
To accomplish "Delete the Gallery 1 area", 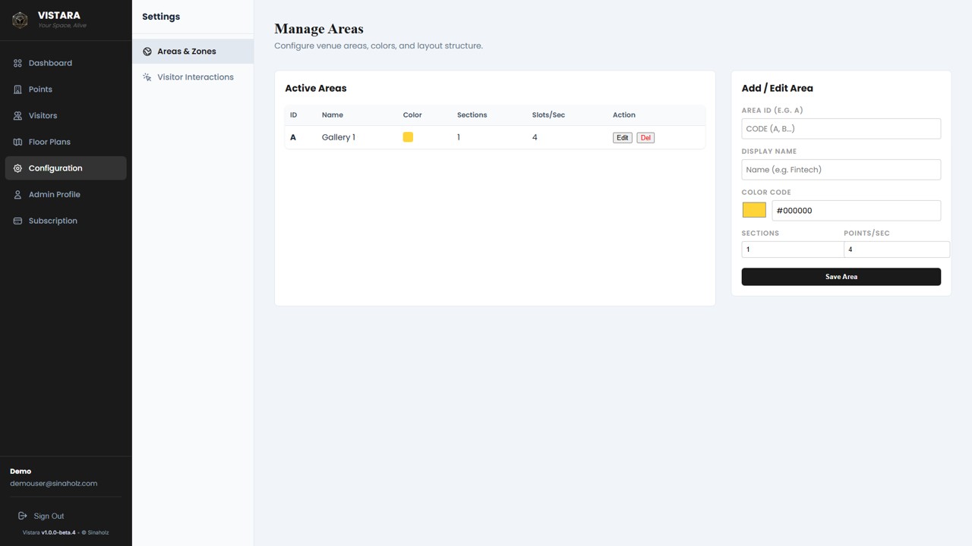I will point(645,137).
